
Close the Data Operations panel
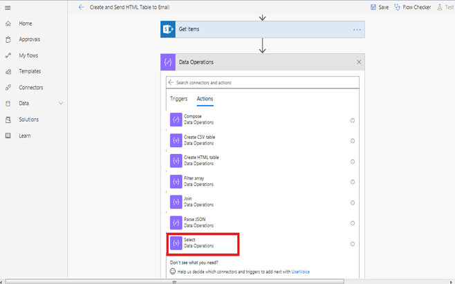359,62
